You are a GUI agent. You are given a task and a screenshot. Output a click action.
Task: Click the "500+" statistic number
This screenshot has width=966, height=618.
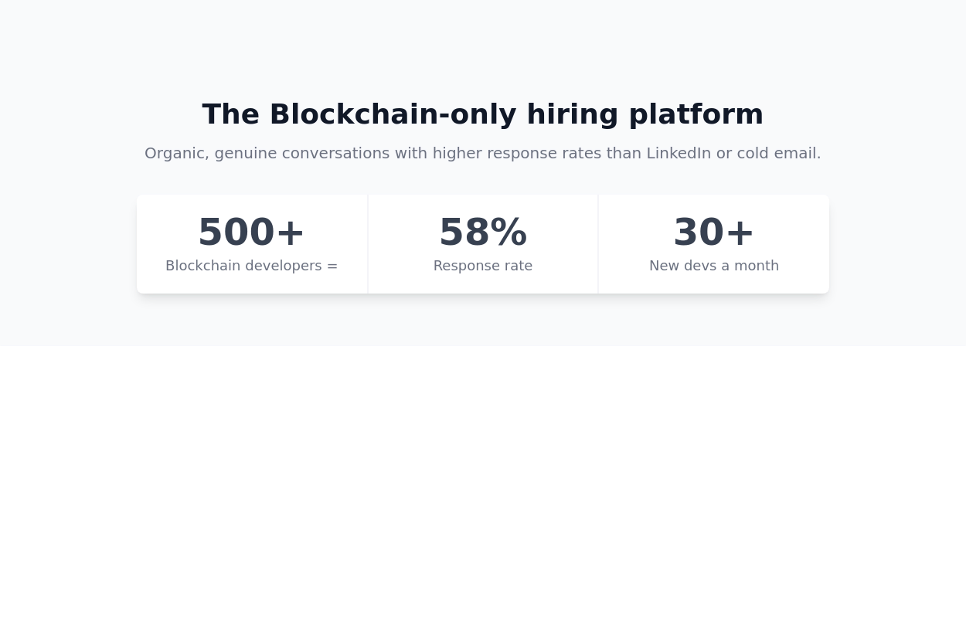click(251, 233)
